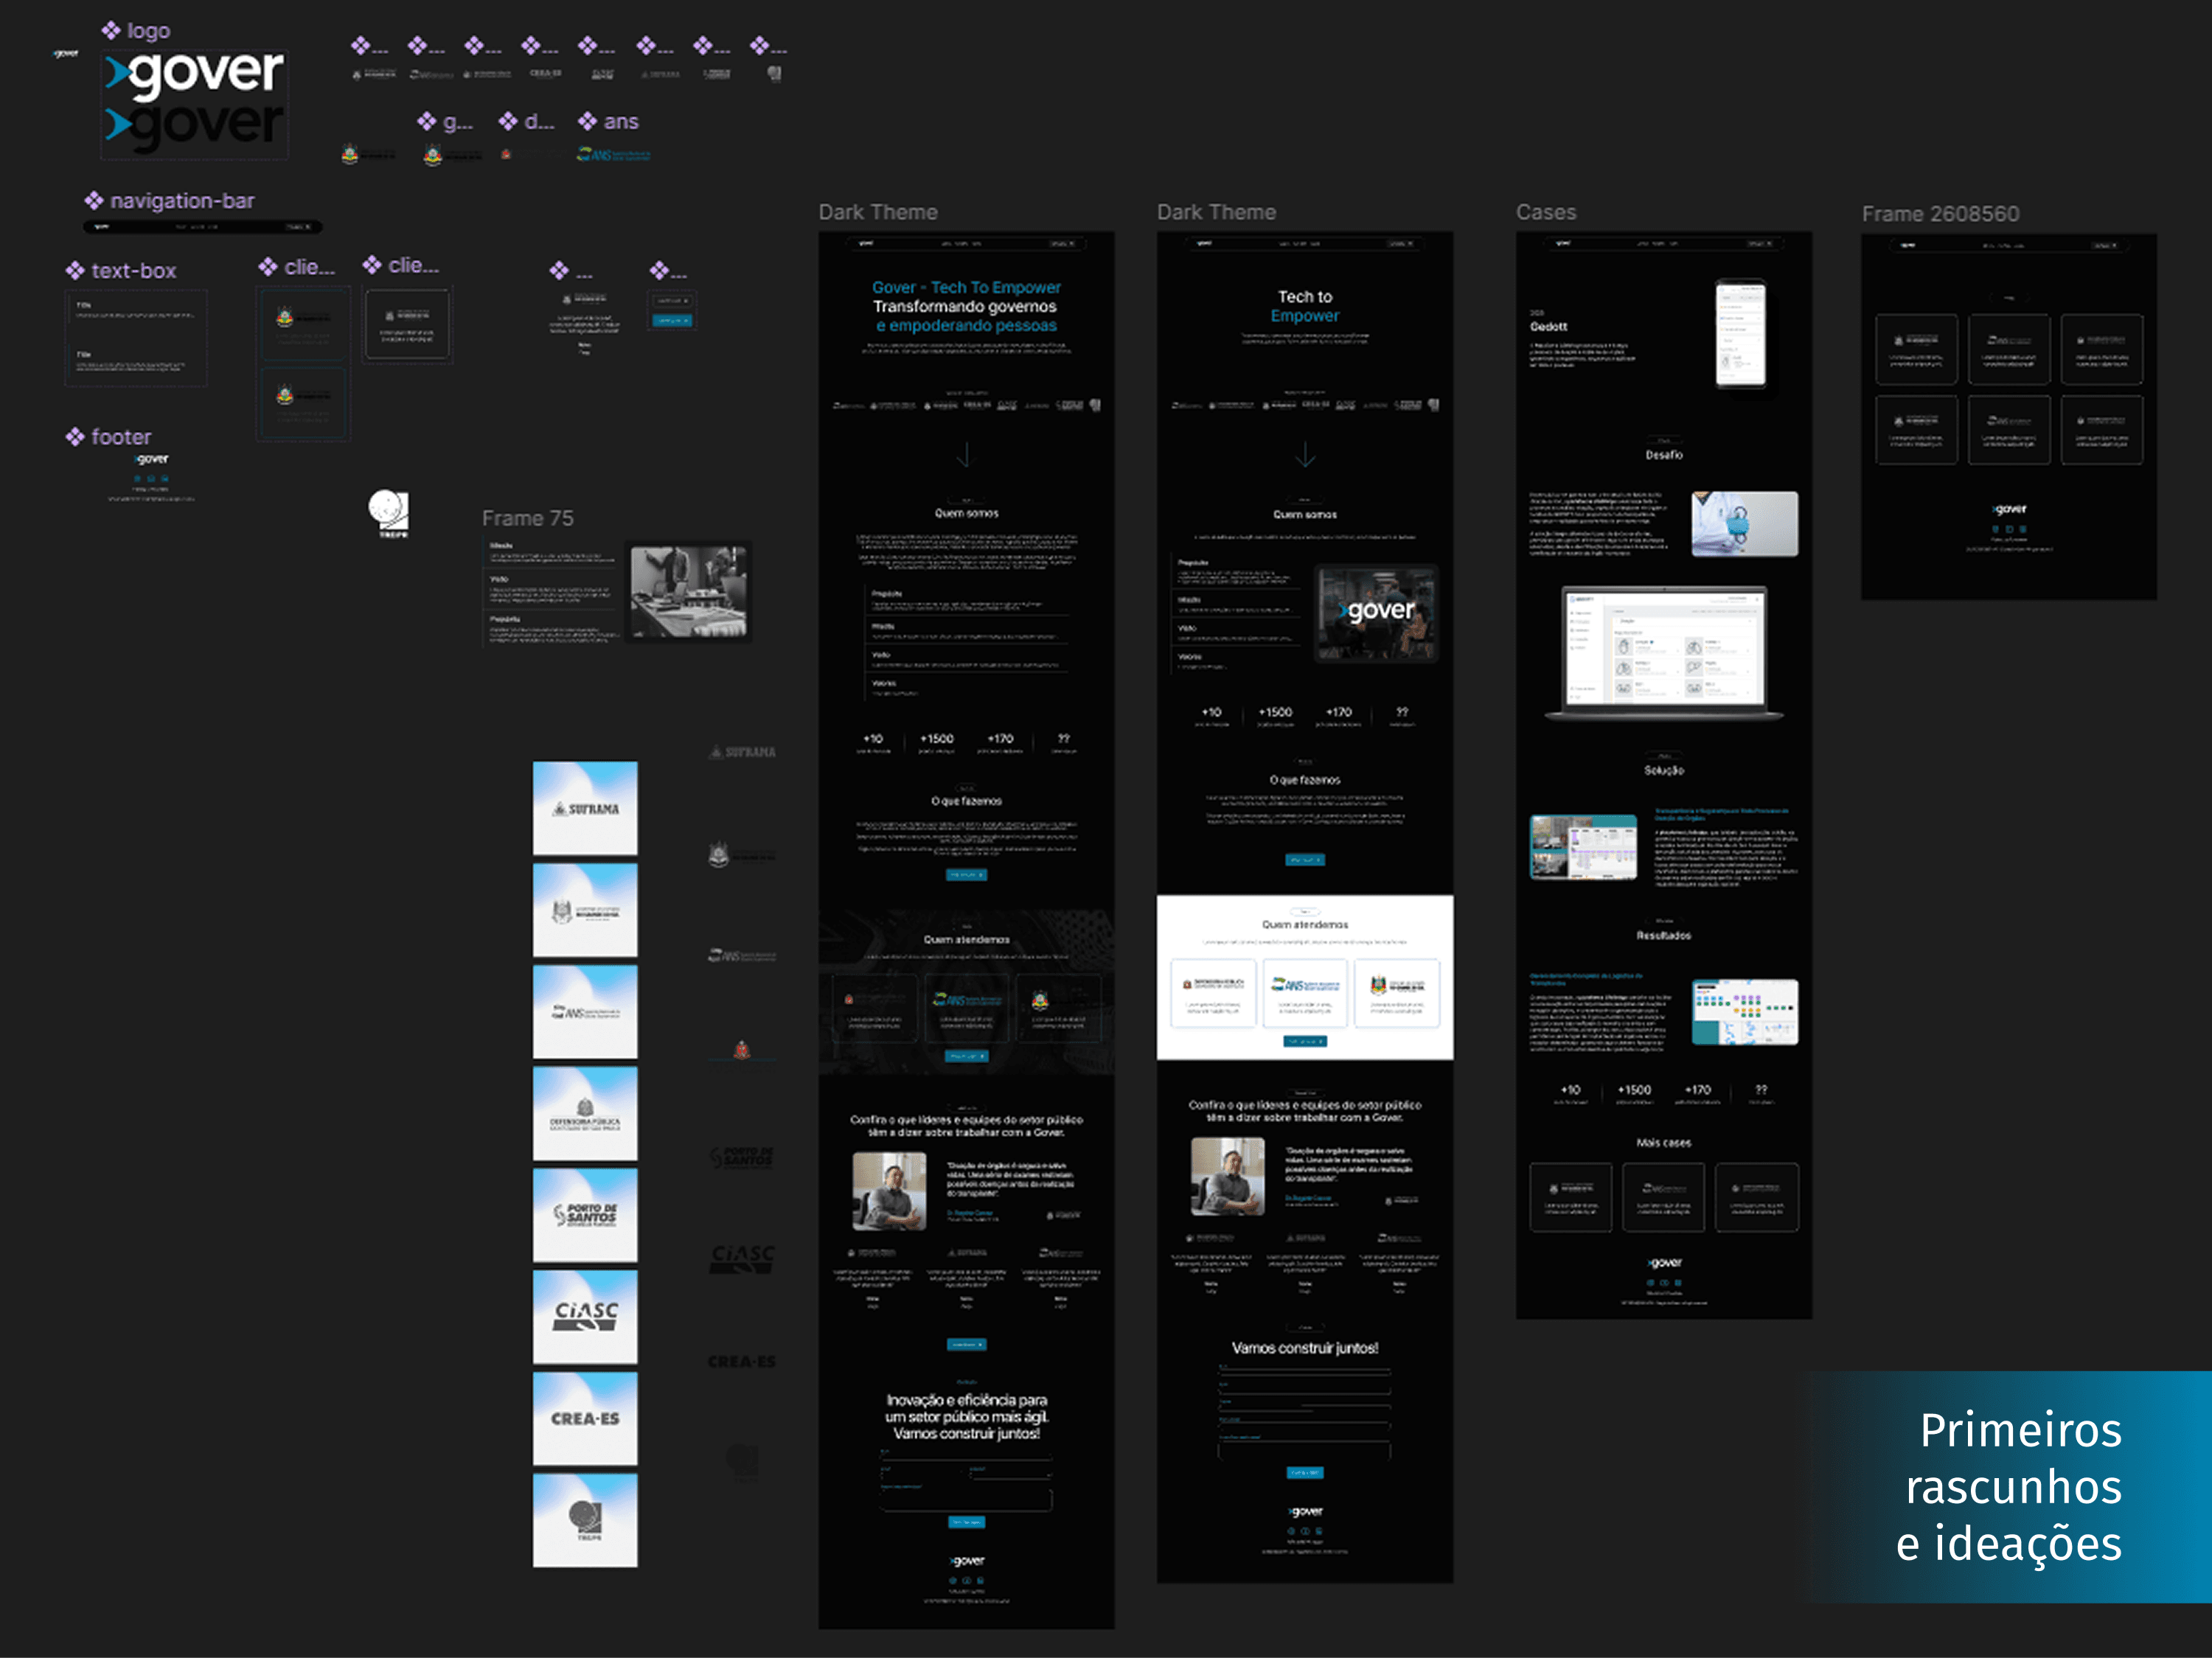Select the CIASC logo tile
This screenshot has height=1658, width=2212.
[585, 1316]
